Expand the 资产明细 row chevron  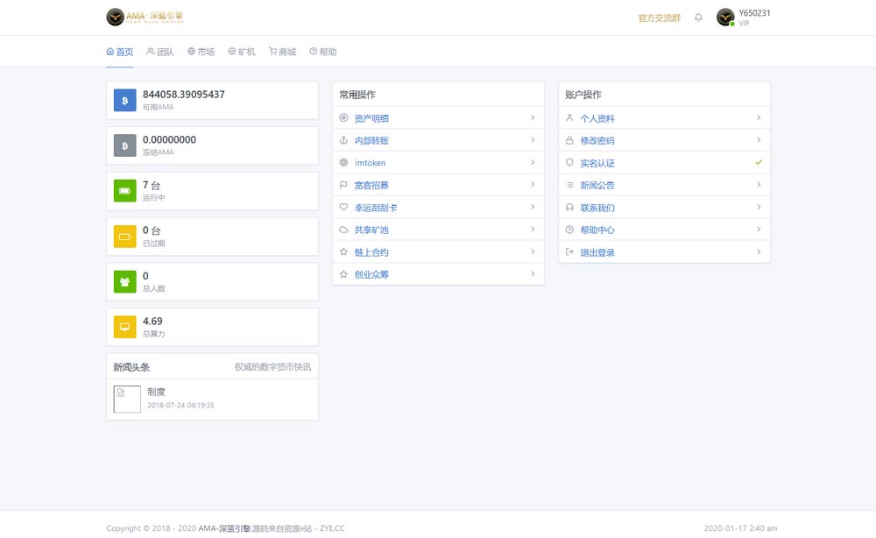(x=533, y=117)
